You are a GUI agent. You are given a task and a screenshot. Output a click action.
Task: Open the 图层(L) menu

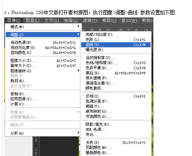point(33,20)
